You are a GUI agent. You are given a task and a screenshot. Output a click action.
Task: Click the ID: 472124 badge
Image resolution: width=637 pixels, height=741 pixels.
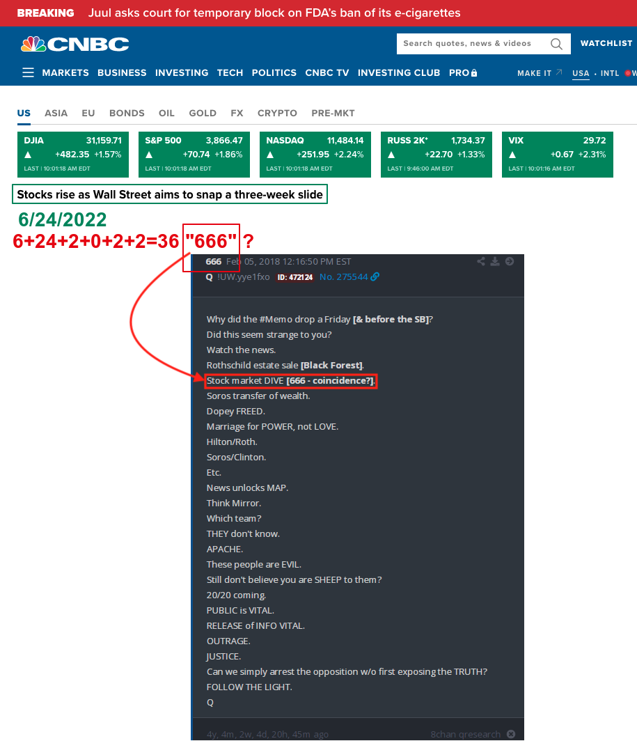pyautogui.click(x=295, y=277)
